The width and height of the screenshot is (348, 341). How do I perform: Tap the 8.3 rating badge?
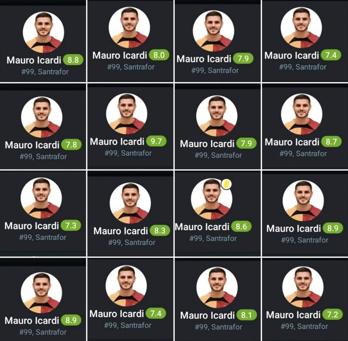tap(160, 231)
